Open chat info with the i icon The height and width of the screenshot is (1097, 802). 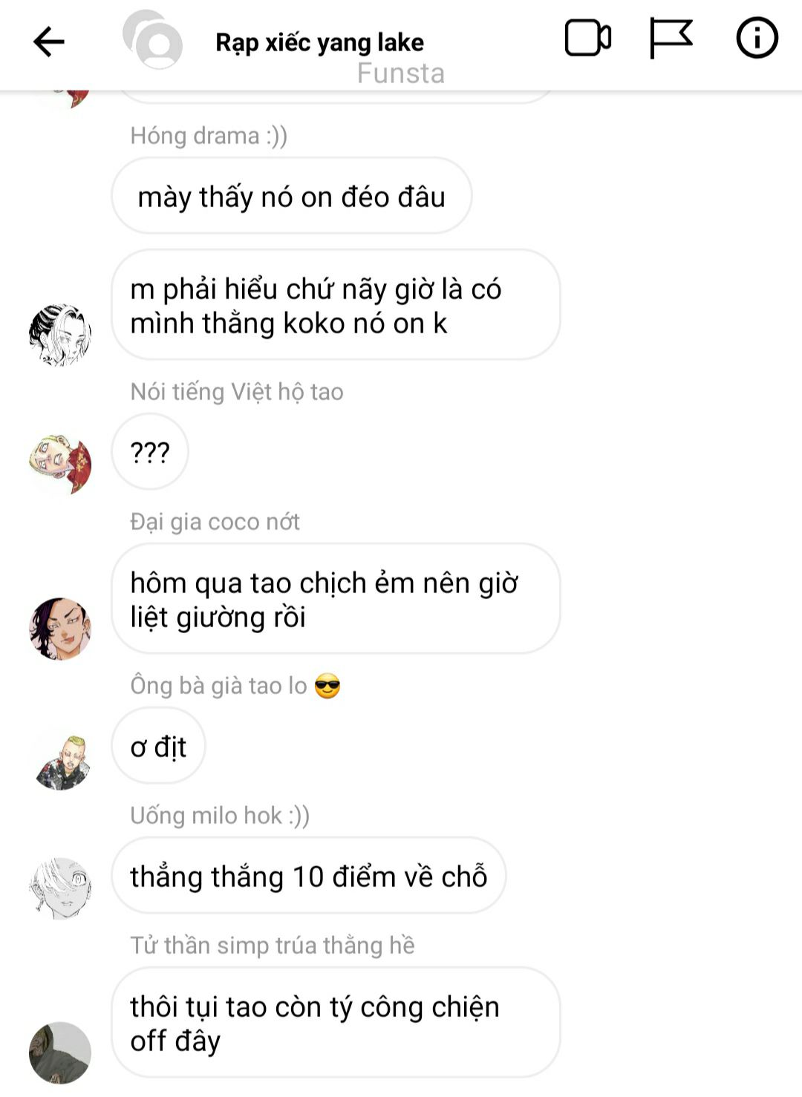click(x=757, y=38)
